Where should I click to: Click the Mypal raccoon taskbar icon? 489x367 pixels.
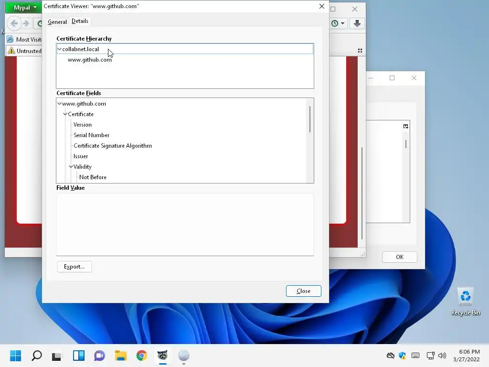162,356
